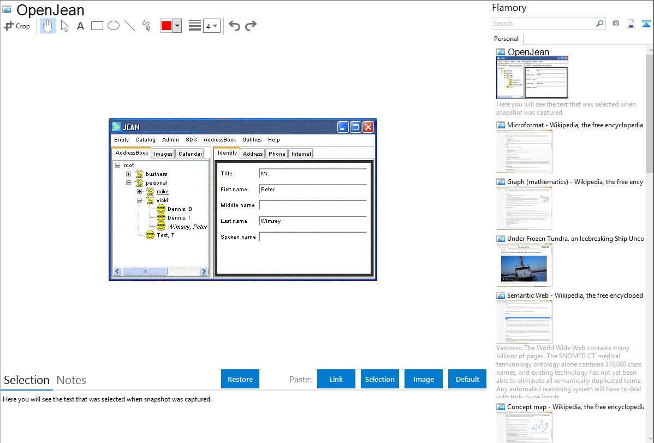654x443 pixels.
Task: Click in the Flamory search field
Action: click(x=543, y=23)
